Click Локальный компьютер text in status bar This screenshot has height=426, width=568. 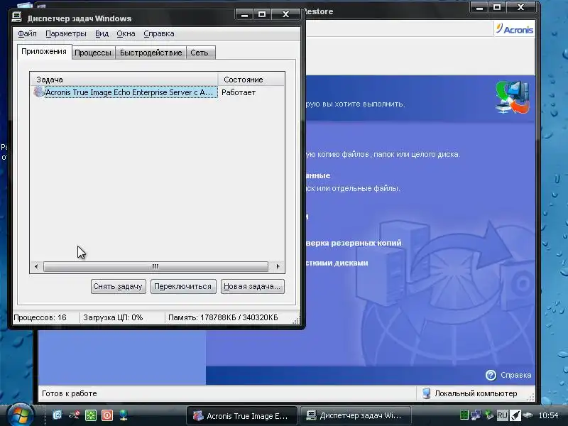pyautogui.click(x=476, y=394)
